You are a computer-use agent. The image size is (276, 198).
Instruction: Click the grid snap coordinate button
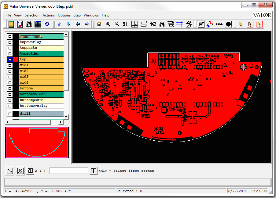point(30,171)
